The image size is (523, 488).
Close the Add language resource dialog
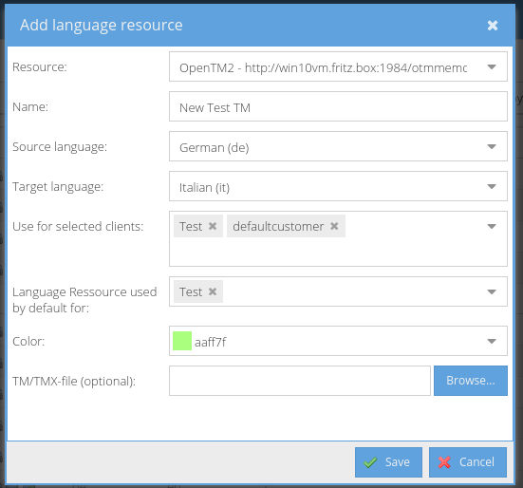493,26
